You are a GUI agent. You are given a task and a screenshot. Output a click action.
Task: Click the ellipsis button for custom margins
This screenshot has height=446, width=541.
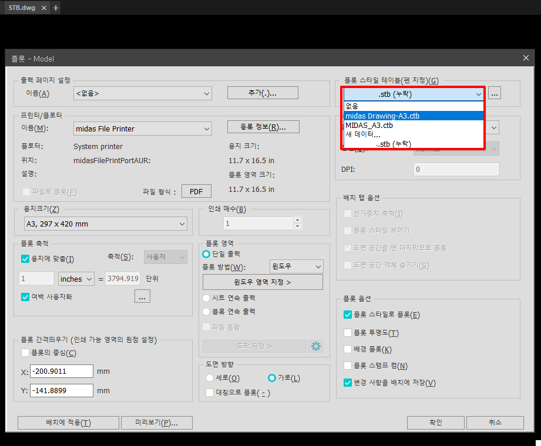(142, 297)
